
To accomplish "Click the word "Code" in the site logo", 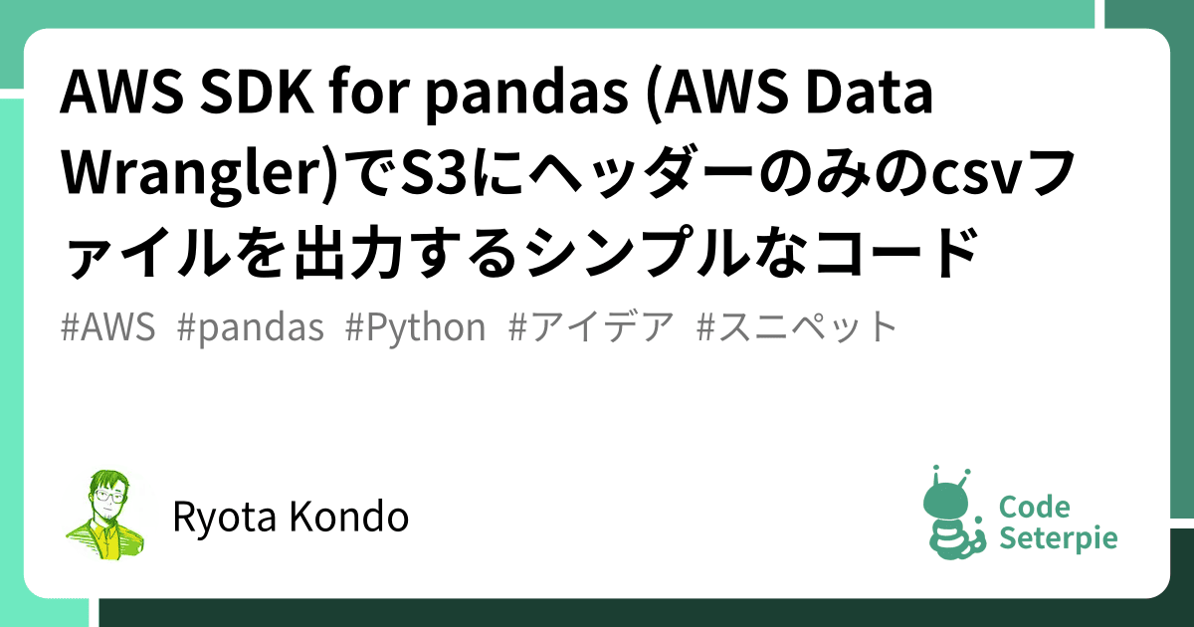I will (x=1034, y=507).
